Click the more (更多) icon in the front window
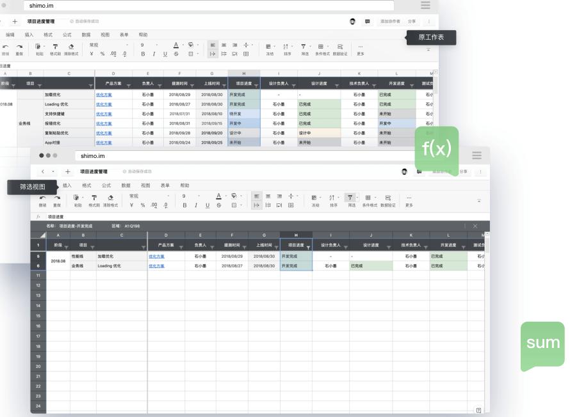Screen dimensions: 570x417 [409, 198]
